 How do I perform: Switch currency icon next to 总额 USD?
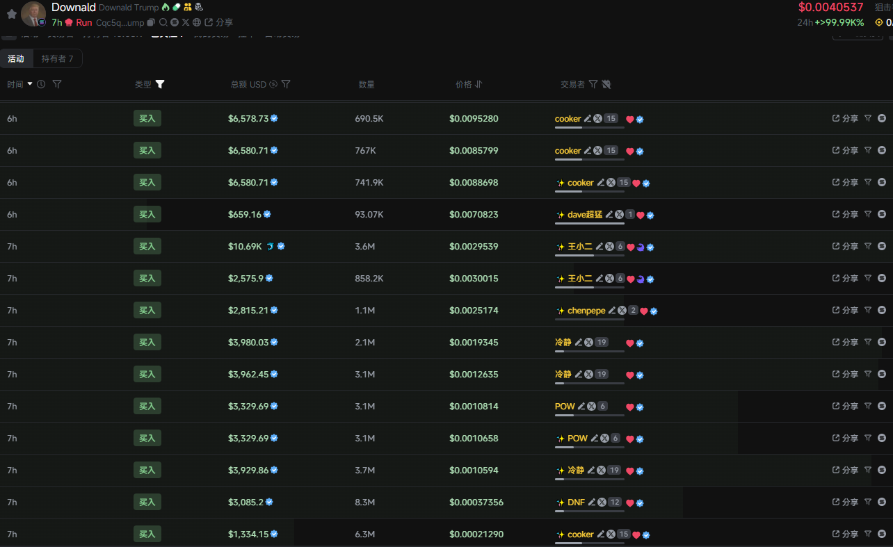click(x=273, y=84)
